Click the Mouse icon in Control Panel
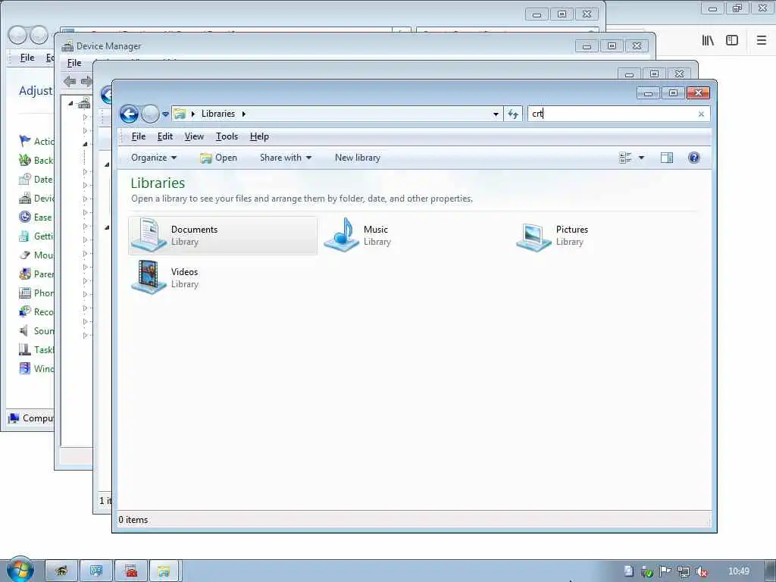 click(24, 255)
